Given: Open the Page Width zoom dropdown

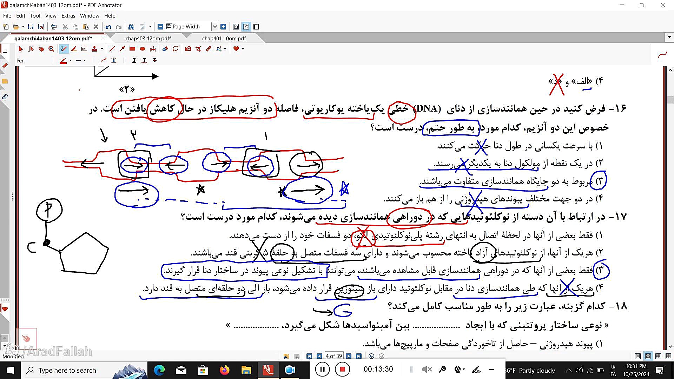Looking at the screenshot, I should 214,27.
